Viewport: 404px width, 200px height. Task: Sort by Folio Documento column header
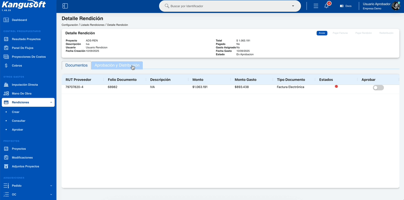[122, 80]
